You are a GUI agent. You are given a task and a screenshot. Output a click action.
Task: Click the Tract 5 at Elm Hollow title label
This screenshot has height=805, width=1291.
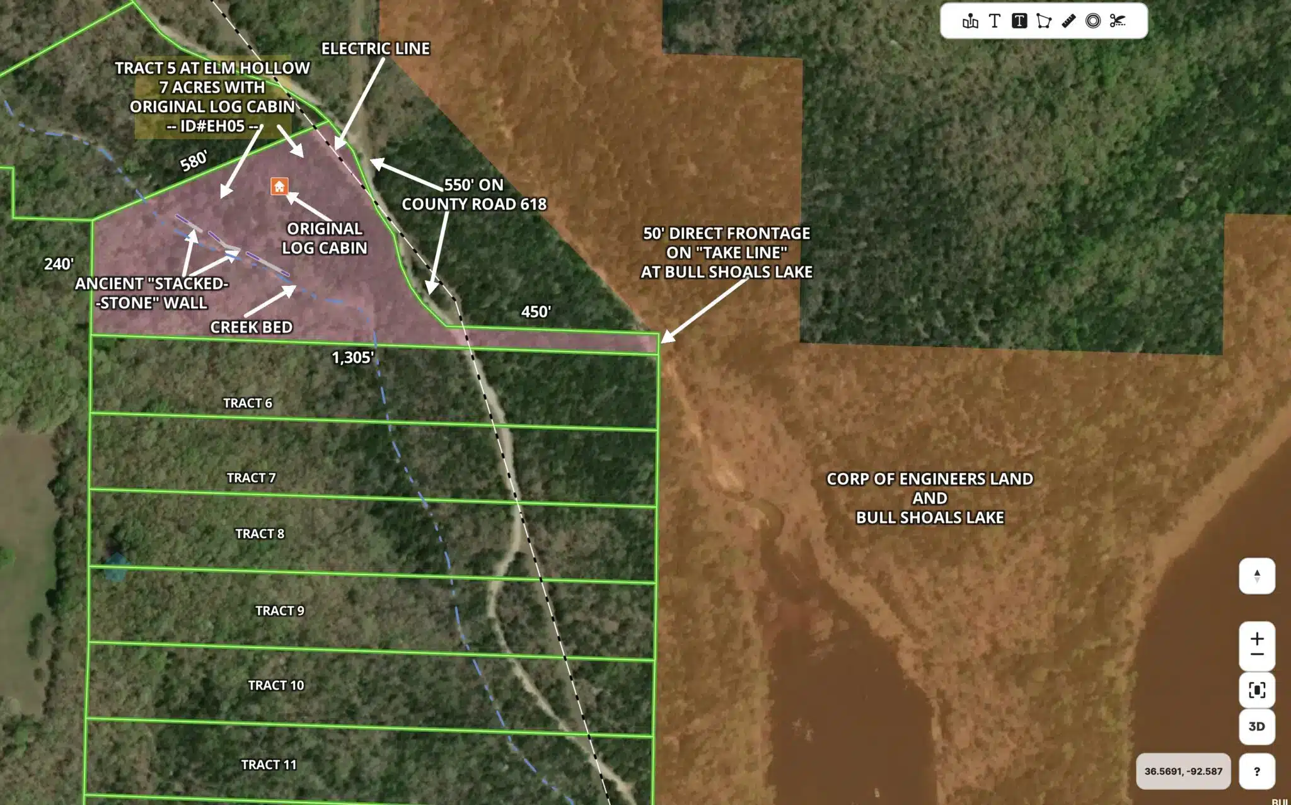coord(212,68)
